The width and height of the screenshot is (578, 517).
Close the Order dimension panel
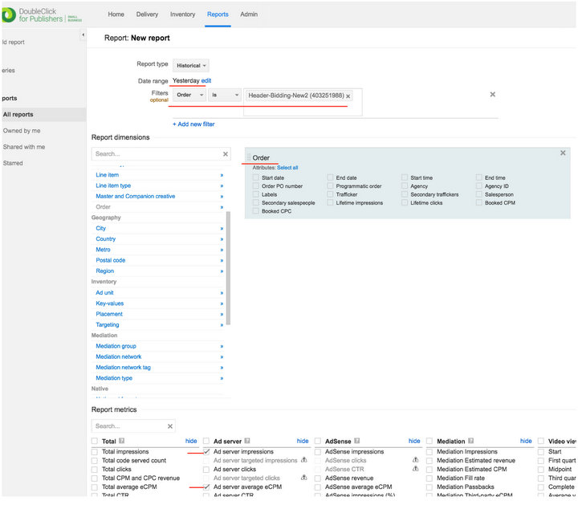[563, 153]
